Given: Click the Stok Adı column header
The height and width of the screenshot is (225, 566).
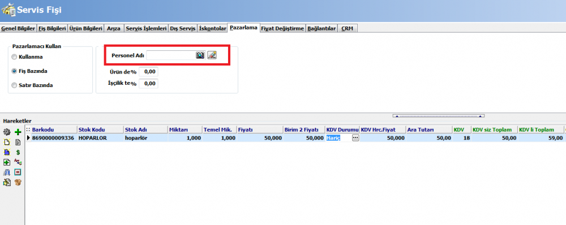Looking at the screenshot, I should pos(146,130).
